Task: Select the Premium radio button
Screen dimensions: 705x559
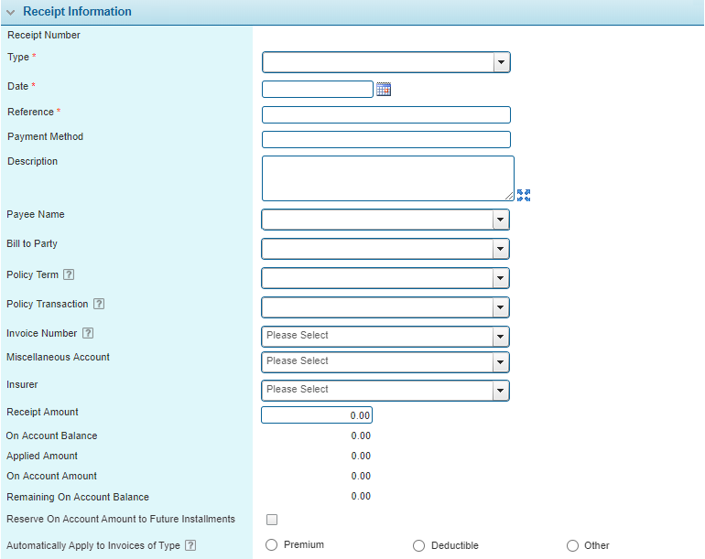Action: tap(271, 545)
